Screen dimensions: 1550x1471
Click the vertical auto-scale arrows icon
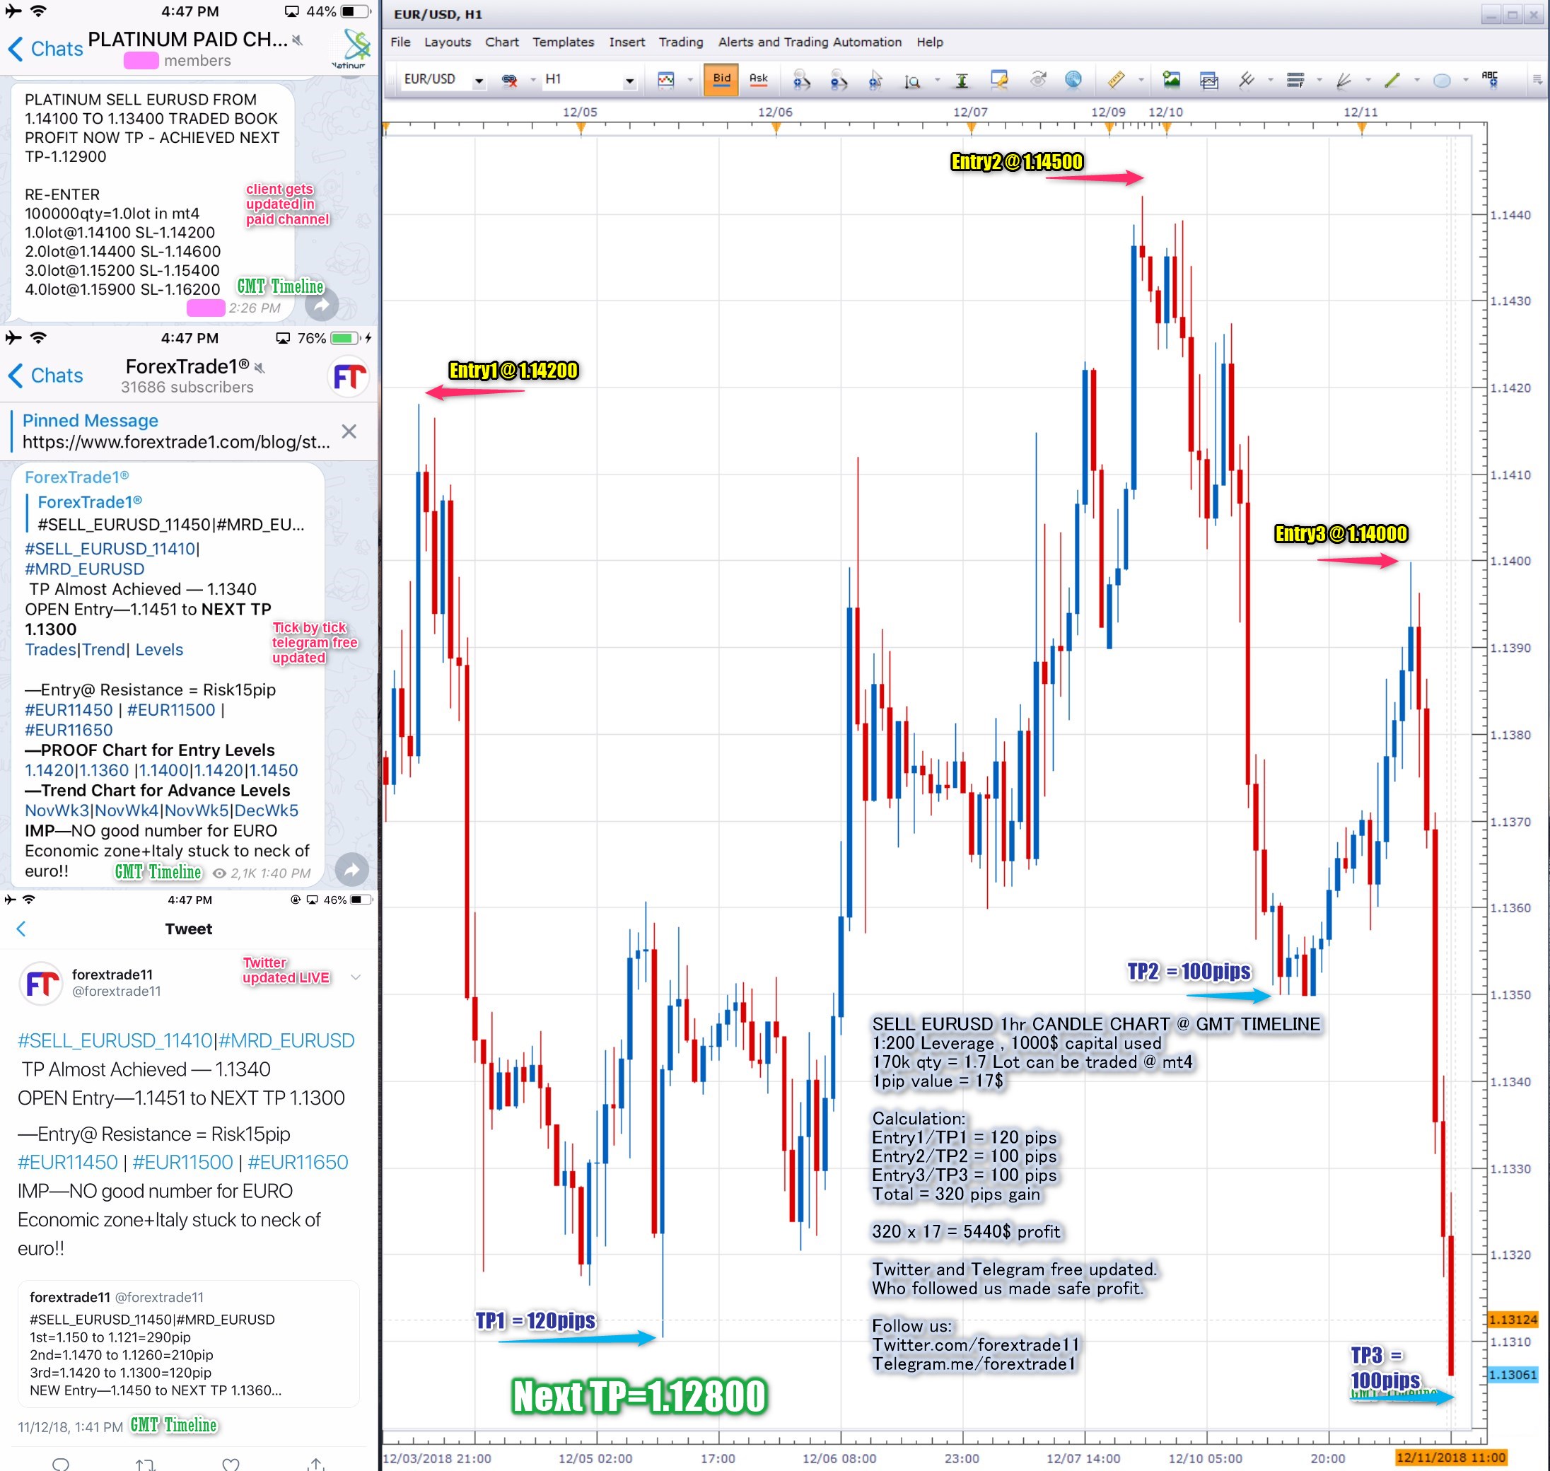(x=961, y=80)
